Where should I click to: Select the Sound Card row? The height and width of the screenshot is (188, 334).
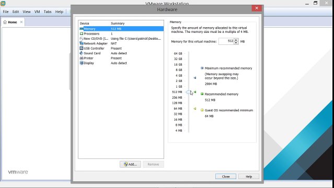[x=121, y=53]
